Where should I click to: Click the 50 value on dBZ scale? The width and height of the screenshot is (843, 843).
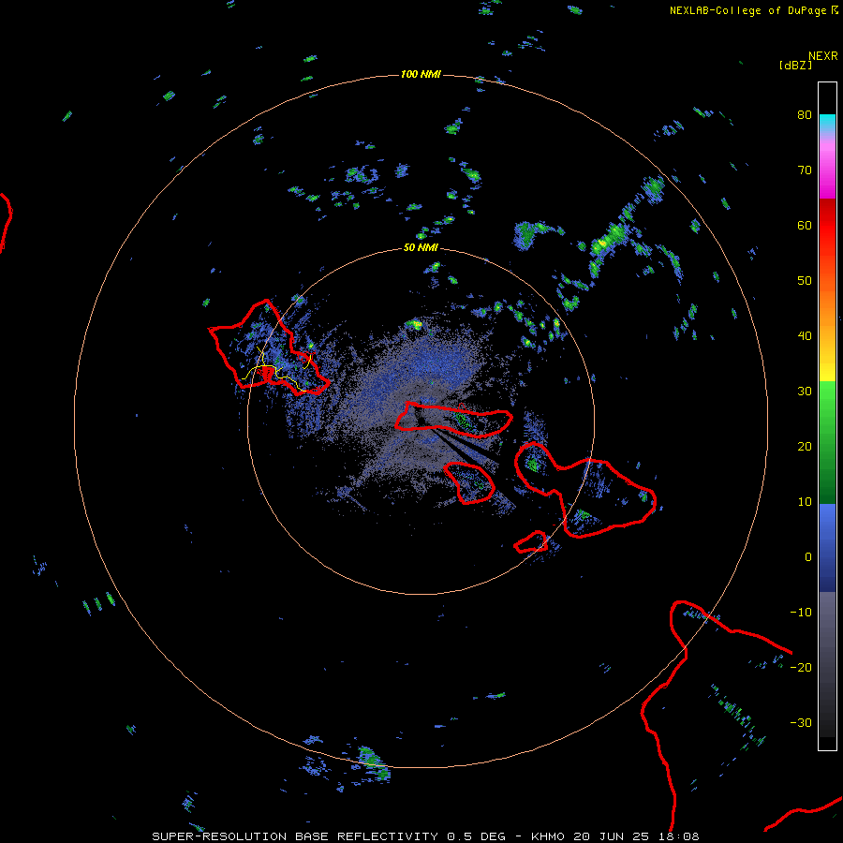tap(805, 281)
